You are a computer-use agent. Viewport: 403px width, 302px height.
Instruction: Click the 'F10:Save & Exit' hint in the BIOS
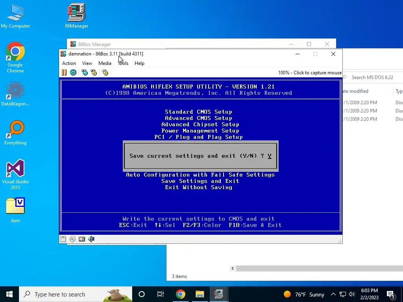click(255, 225)
